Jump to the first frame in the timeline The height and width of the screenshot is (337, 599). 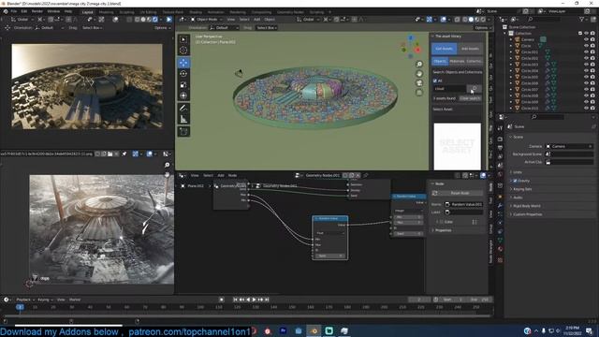click(235, 300)
